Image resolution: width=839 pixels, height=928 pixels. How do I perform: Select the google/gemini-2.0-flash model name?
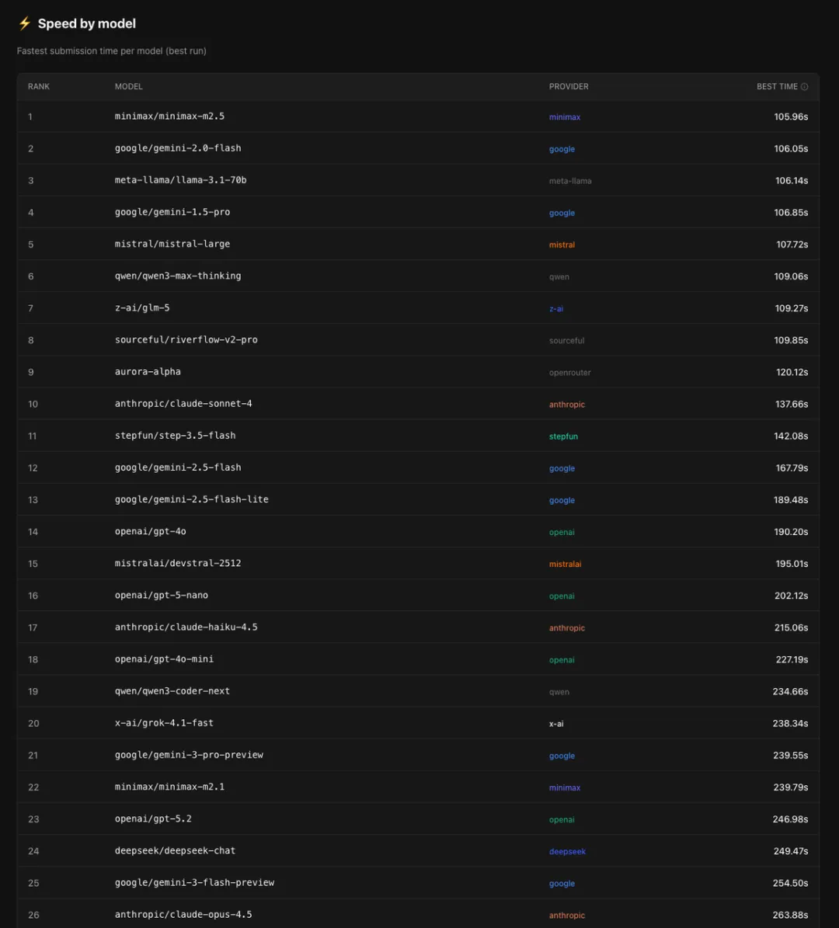pyautogui.click(x=178, y=148)
